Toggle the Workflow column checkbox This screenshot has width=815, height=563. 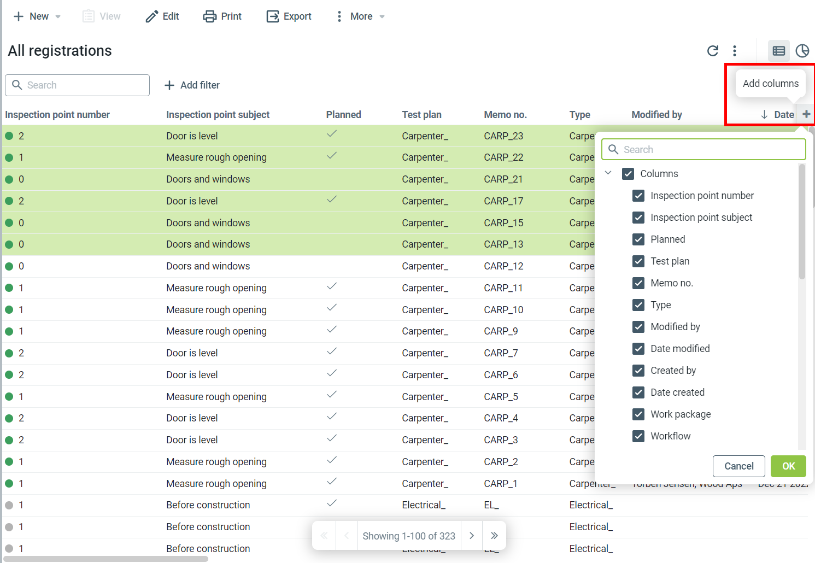(x=638, y=436)
